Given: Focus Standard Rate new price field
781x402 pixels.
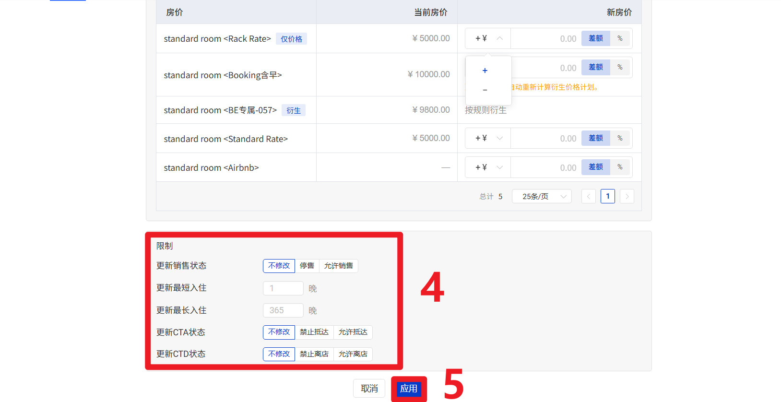Looking at the screenshot, I should tap(546, 138).
